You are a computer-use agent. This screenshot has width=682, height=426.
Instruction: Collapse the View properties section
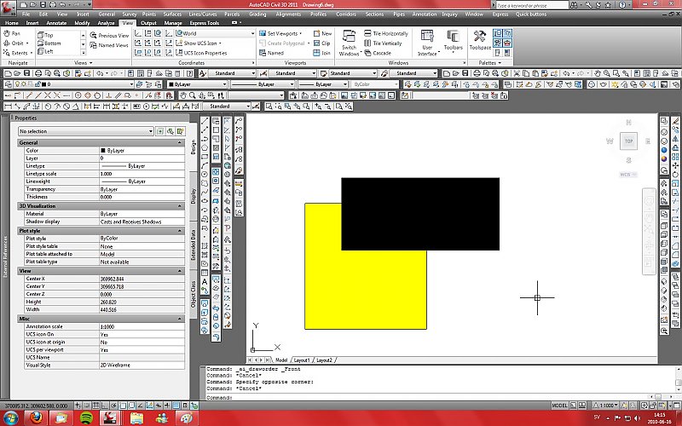point(179,271)
